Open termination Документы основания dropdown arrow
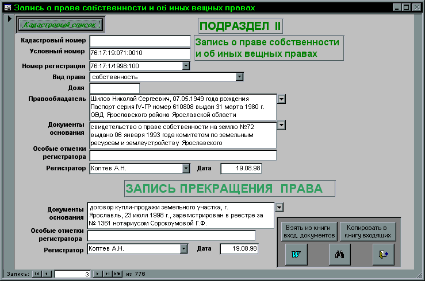 click(279, 208)
